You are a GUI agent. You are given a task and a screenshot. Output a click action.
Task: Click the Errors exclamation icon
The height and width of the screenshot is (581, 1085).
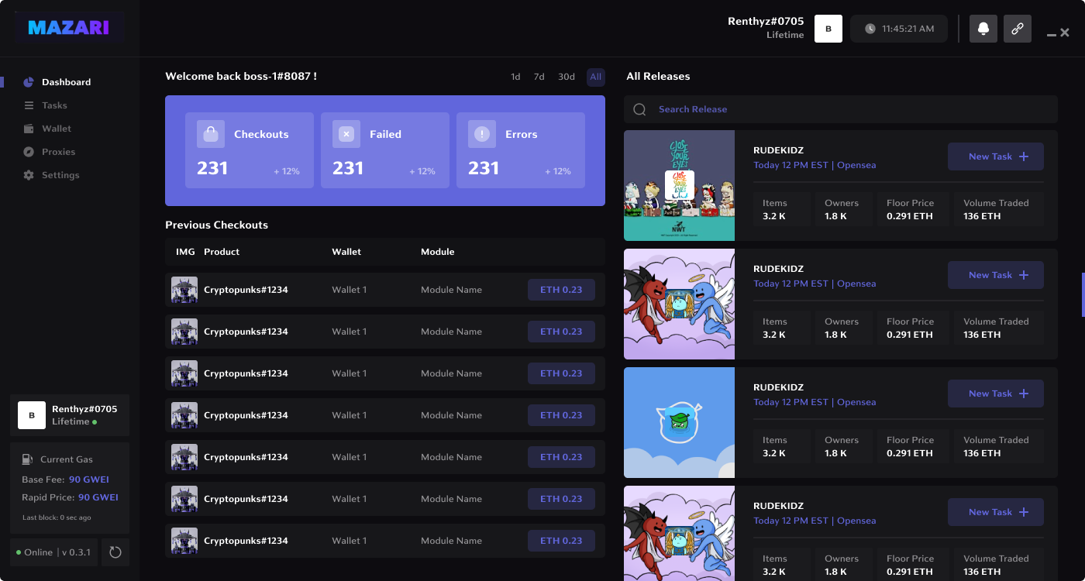pyautogui.click(x=482, y=134)
